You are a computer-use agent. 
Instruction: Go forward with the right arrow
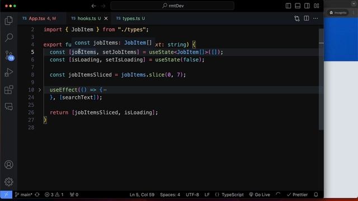pos(103,6)
